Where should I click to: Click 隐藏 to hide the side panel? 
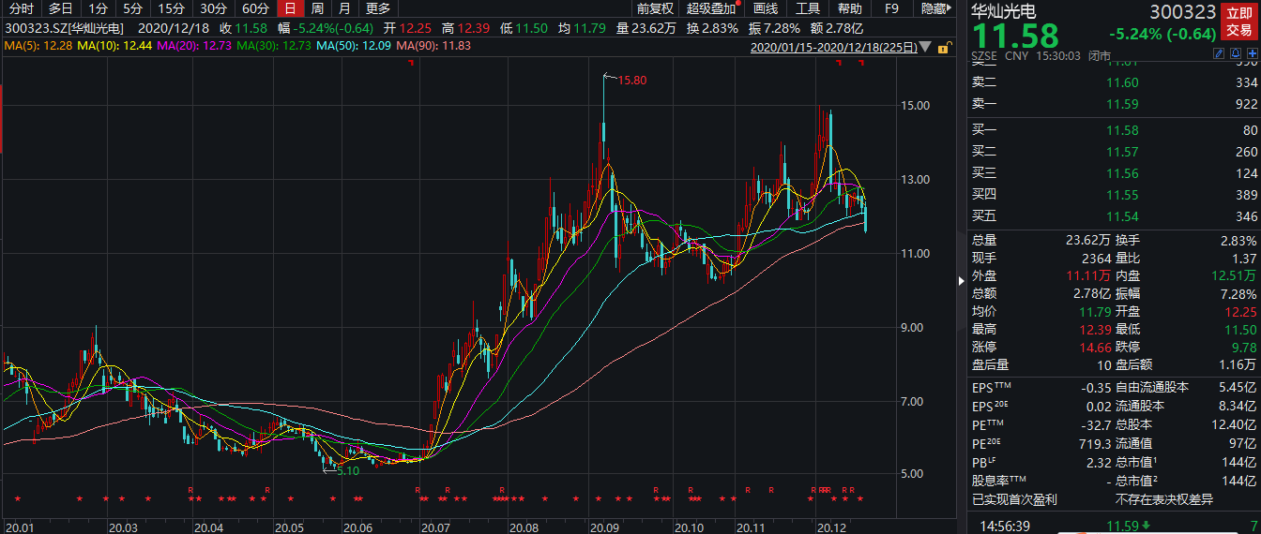[x=934, y=8]
